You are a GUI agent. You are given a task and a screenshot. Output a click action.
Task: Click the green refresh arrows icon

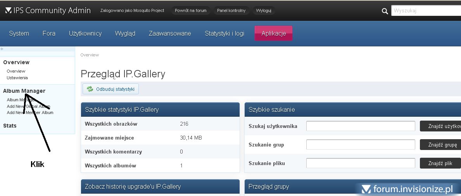(x=90, y=89)
